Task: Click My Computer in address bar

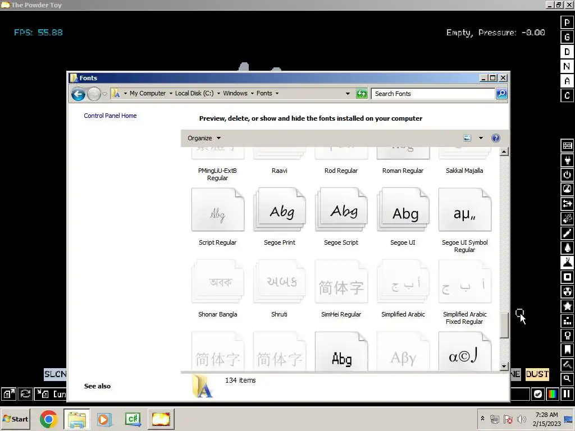Action: tap(148, 94)
